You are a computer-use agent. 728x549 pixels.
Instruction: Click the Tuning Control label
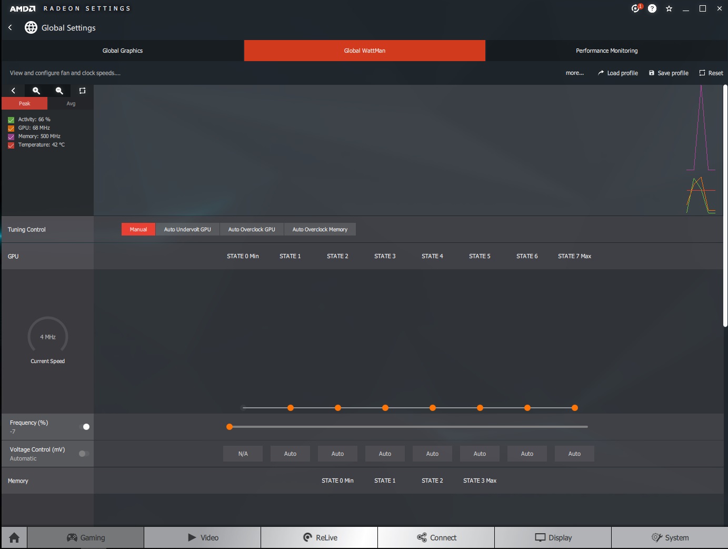[27, 230]
